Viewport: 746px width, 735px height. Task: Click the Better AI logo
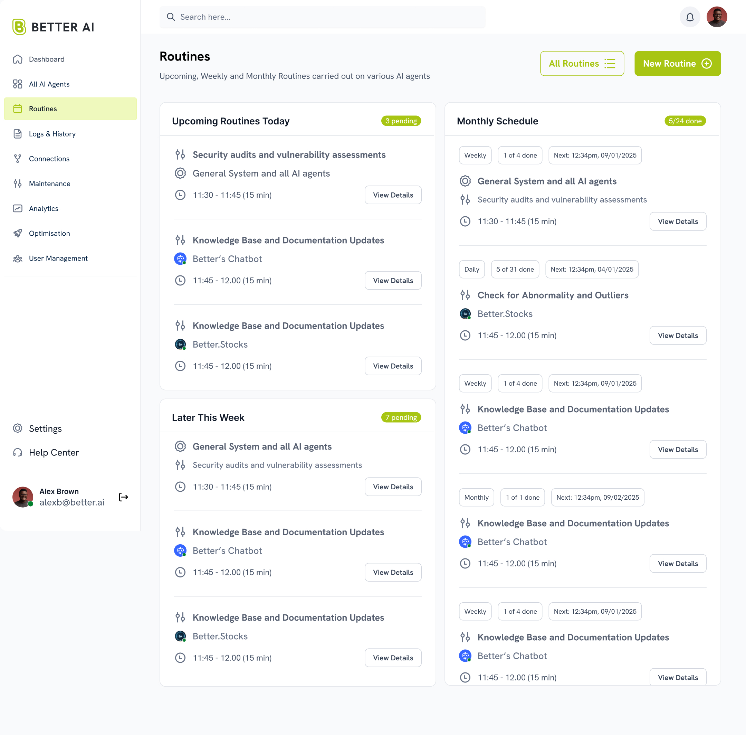tap(54, 27)
